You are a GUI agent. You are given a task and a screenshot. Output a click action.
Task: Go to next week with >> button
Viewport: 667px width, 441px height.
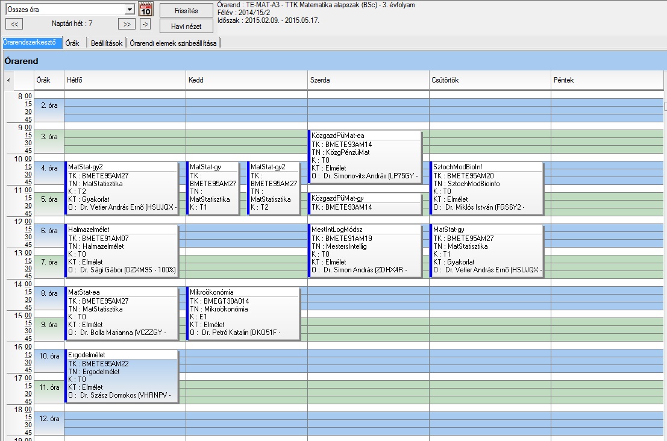[127, 24]
